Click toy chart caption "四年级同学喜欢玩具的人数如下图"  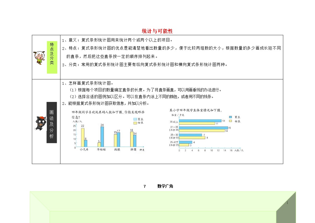pos(97,112)
